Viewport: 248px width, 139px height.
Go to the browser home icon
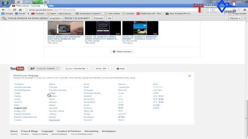pyautogui.click(x=20, y=10)
